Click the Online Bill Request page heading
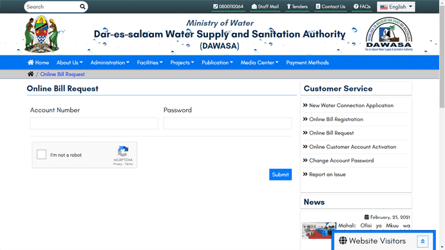This screenshot has height=250, width=445. (62, 89)
